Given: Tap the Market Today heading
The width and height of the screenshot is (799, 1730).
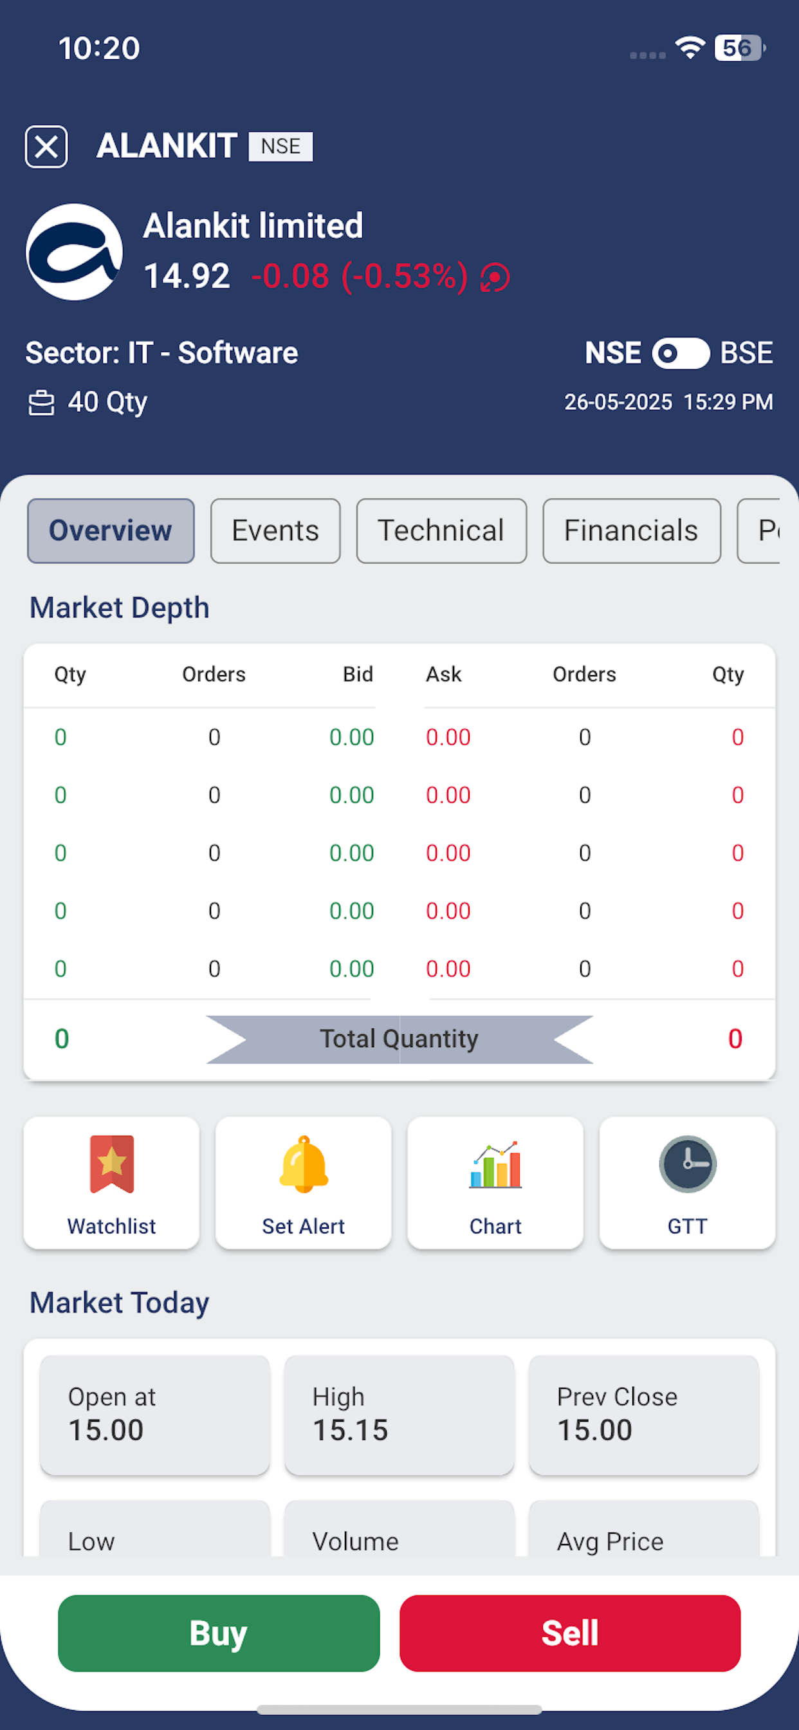Looking at the screenshot, I should (x=120, y=1303).
